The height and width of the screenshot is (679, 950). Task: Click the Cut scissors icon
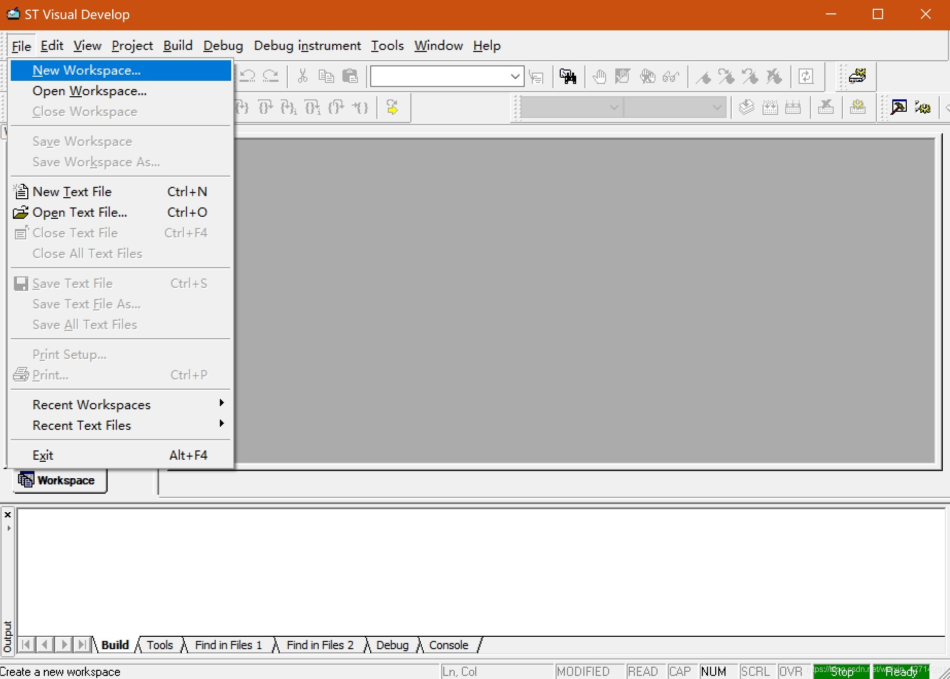[x=303, y=77]
